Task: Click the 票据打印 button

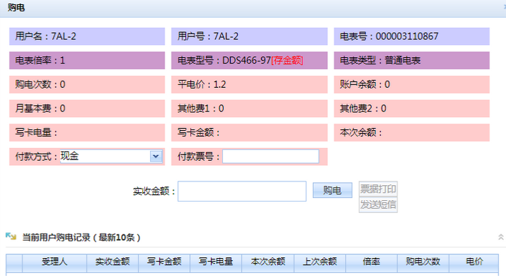Action: click(x=378, y=189)
